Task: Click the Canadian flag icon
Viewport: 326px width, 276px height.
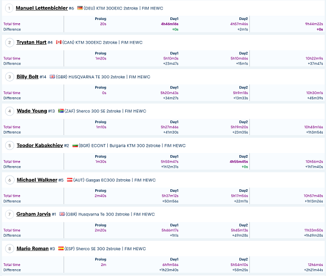Action: point(59,43)
